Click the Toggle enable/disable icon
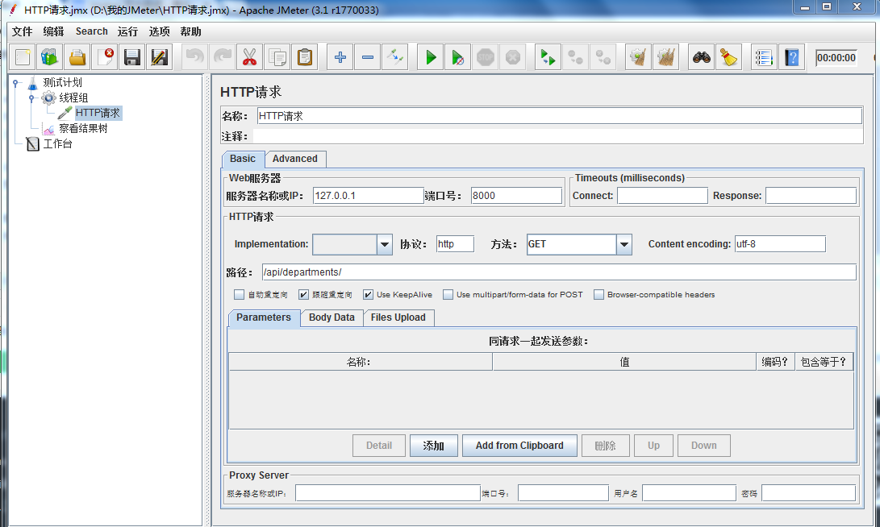Viewport: 880px width, 527px height. point(395,57)
